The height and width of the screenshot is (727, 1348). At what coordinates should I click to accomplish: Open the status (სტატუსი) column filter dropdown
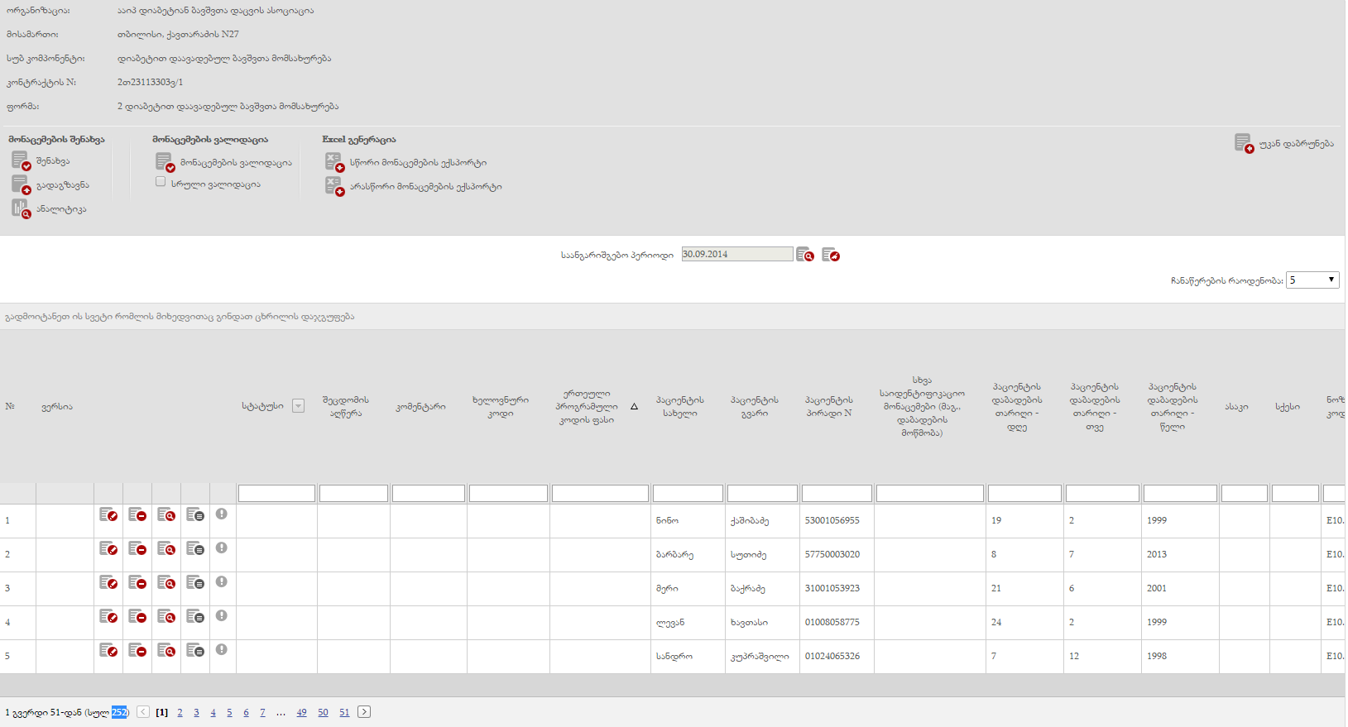click(298, 406)
